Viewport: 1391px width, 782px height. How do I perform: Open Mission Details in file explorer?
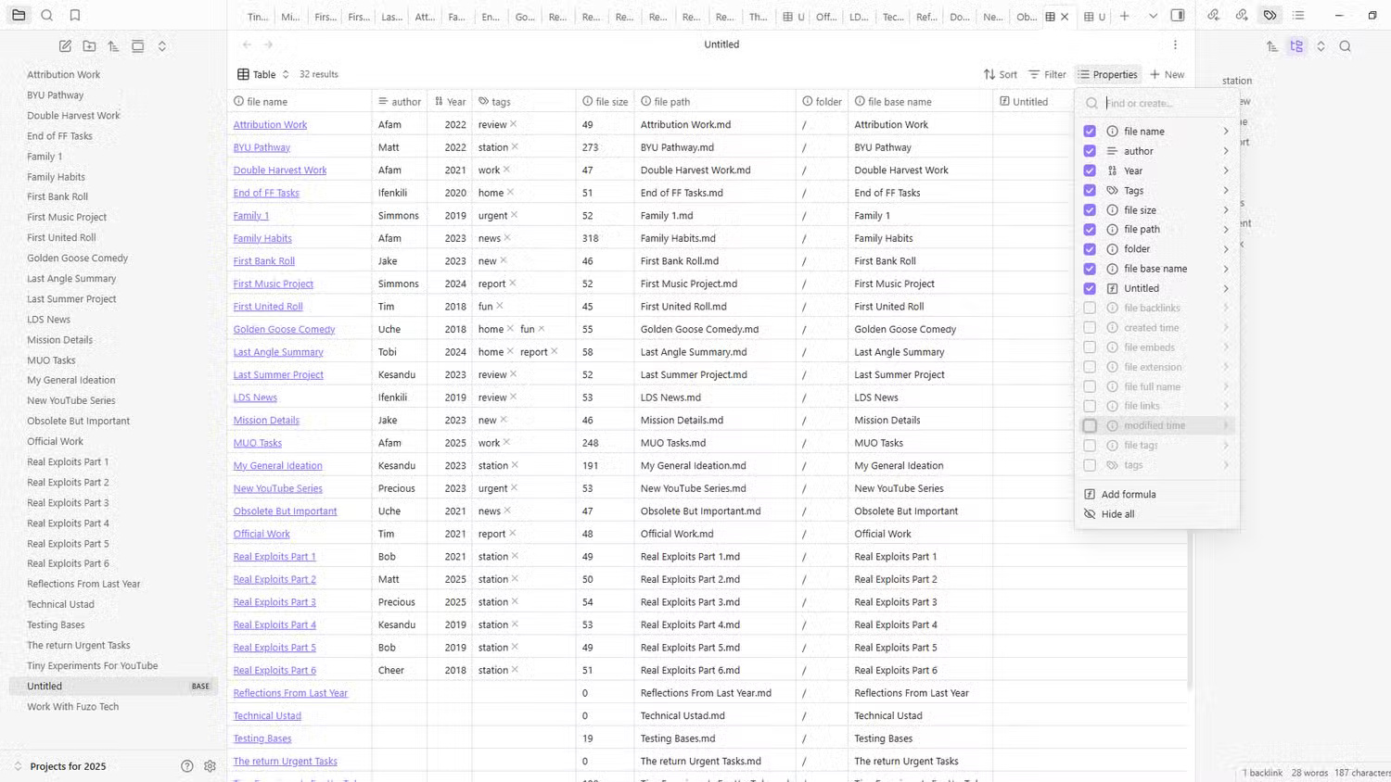[60, 340]
